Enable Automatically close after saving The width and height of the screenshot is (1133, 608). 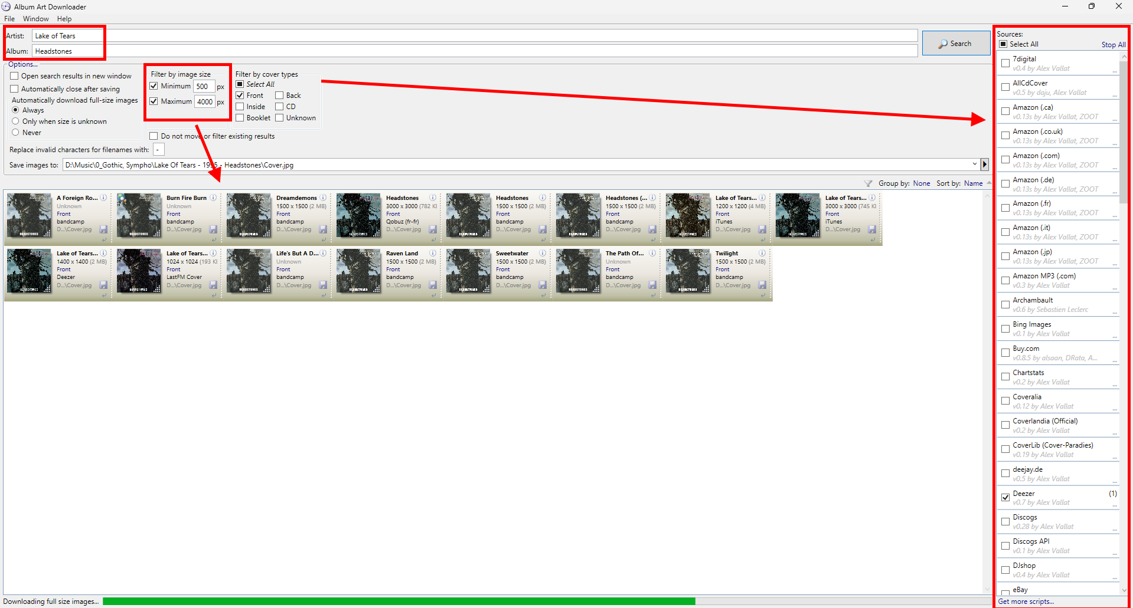coord(14,89)
